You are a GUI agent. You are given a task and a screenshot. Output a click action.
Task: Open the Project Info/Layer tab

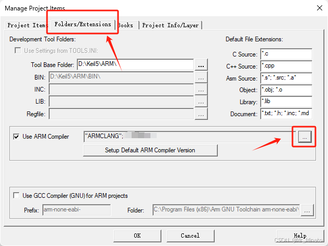tap(170, 25)
